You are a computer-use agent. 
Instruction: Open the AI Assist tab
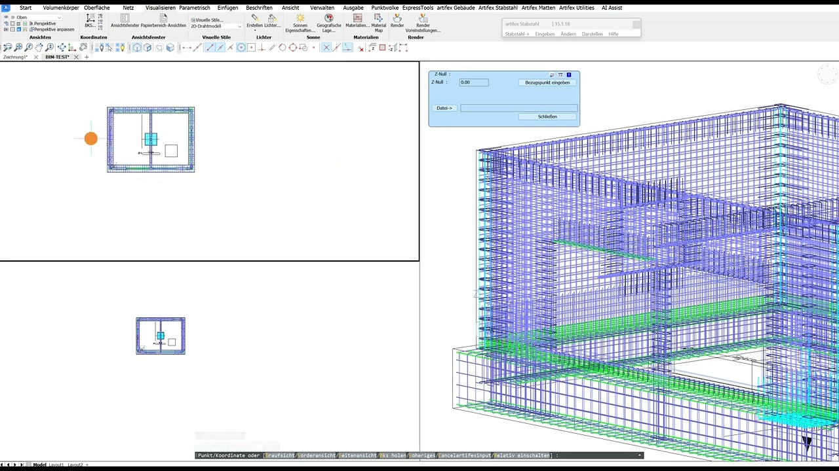click(612, 8)
